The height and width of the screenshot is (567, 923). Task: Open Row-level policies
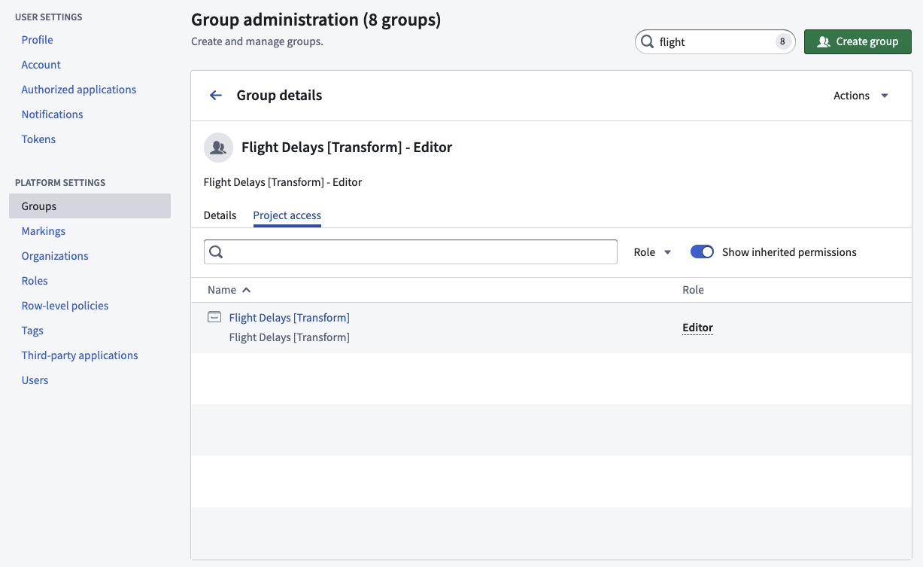[x=65, y=306]
